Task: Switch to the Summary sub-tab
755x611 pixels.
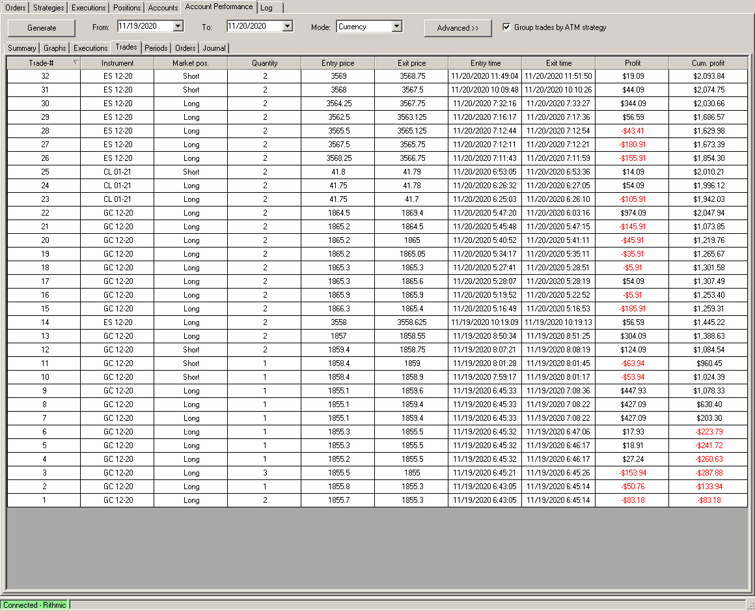Action: point(21,48)
